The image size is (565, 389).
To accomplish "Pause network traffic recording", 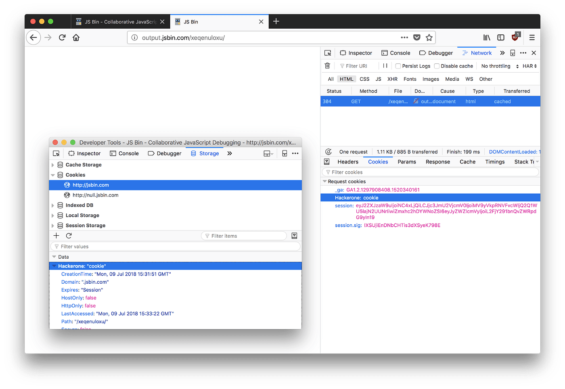I will click(x=384, y=65).
